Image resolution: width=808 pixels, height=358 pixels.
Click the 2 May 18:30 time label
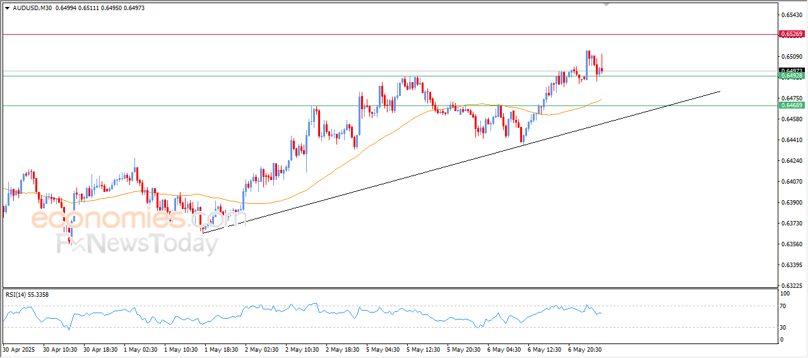tap(342, 349)
